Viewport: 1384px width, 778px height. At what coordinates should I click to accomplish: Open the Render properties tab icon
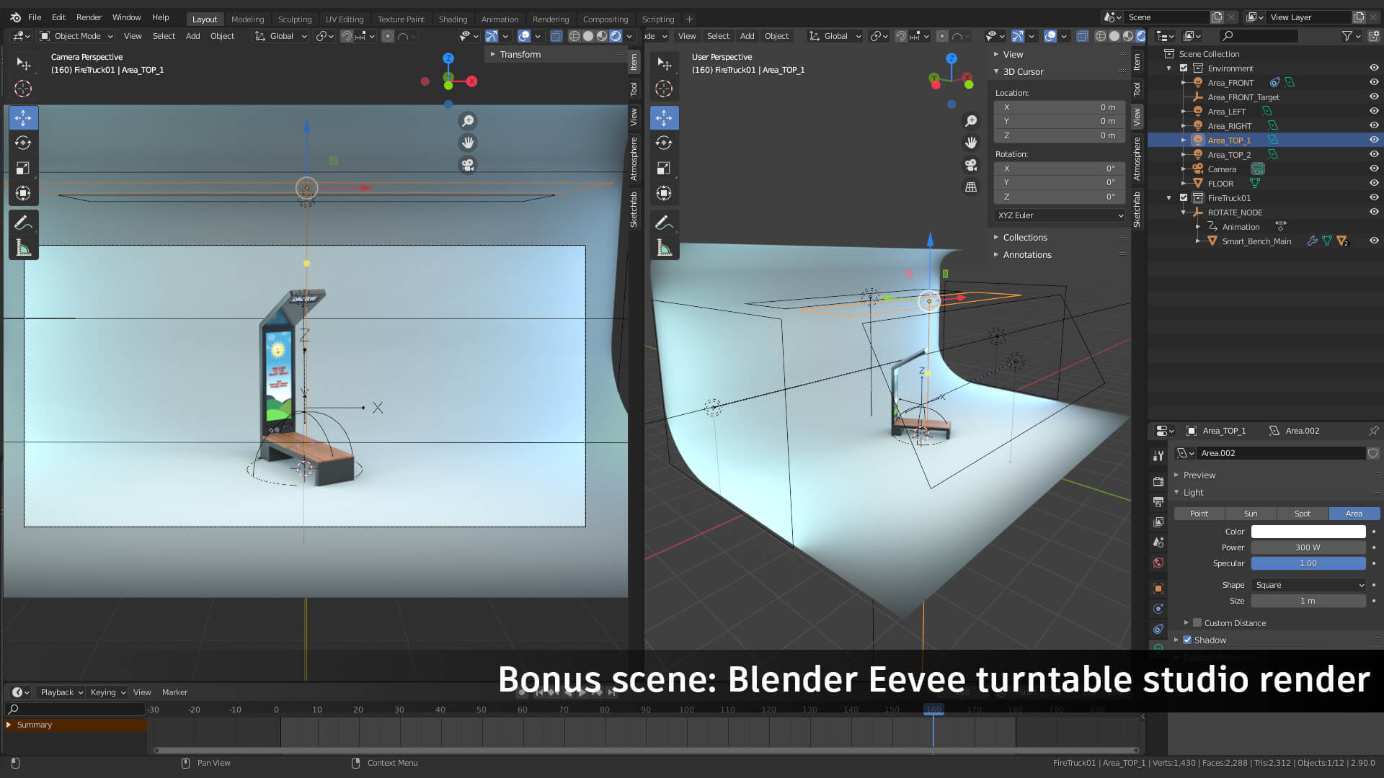1158,481
